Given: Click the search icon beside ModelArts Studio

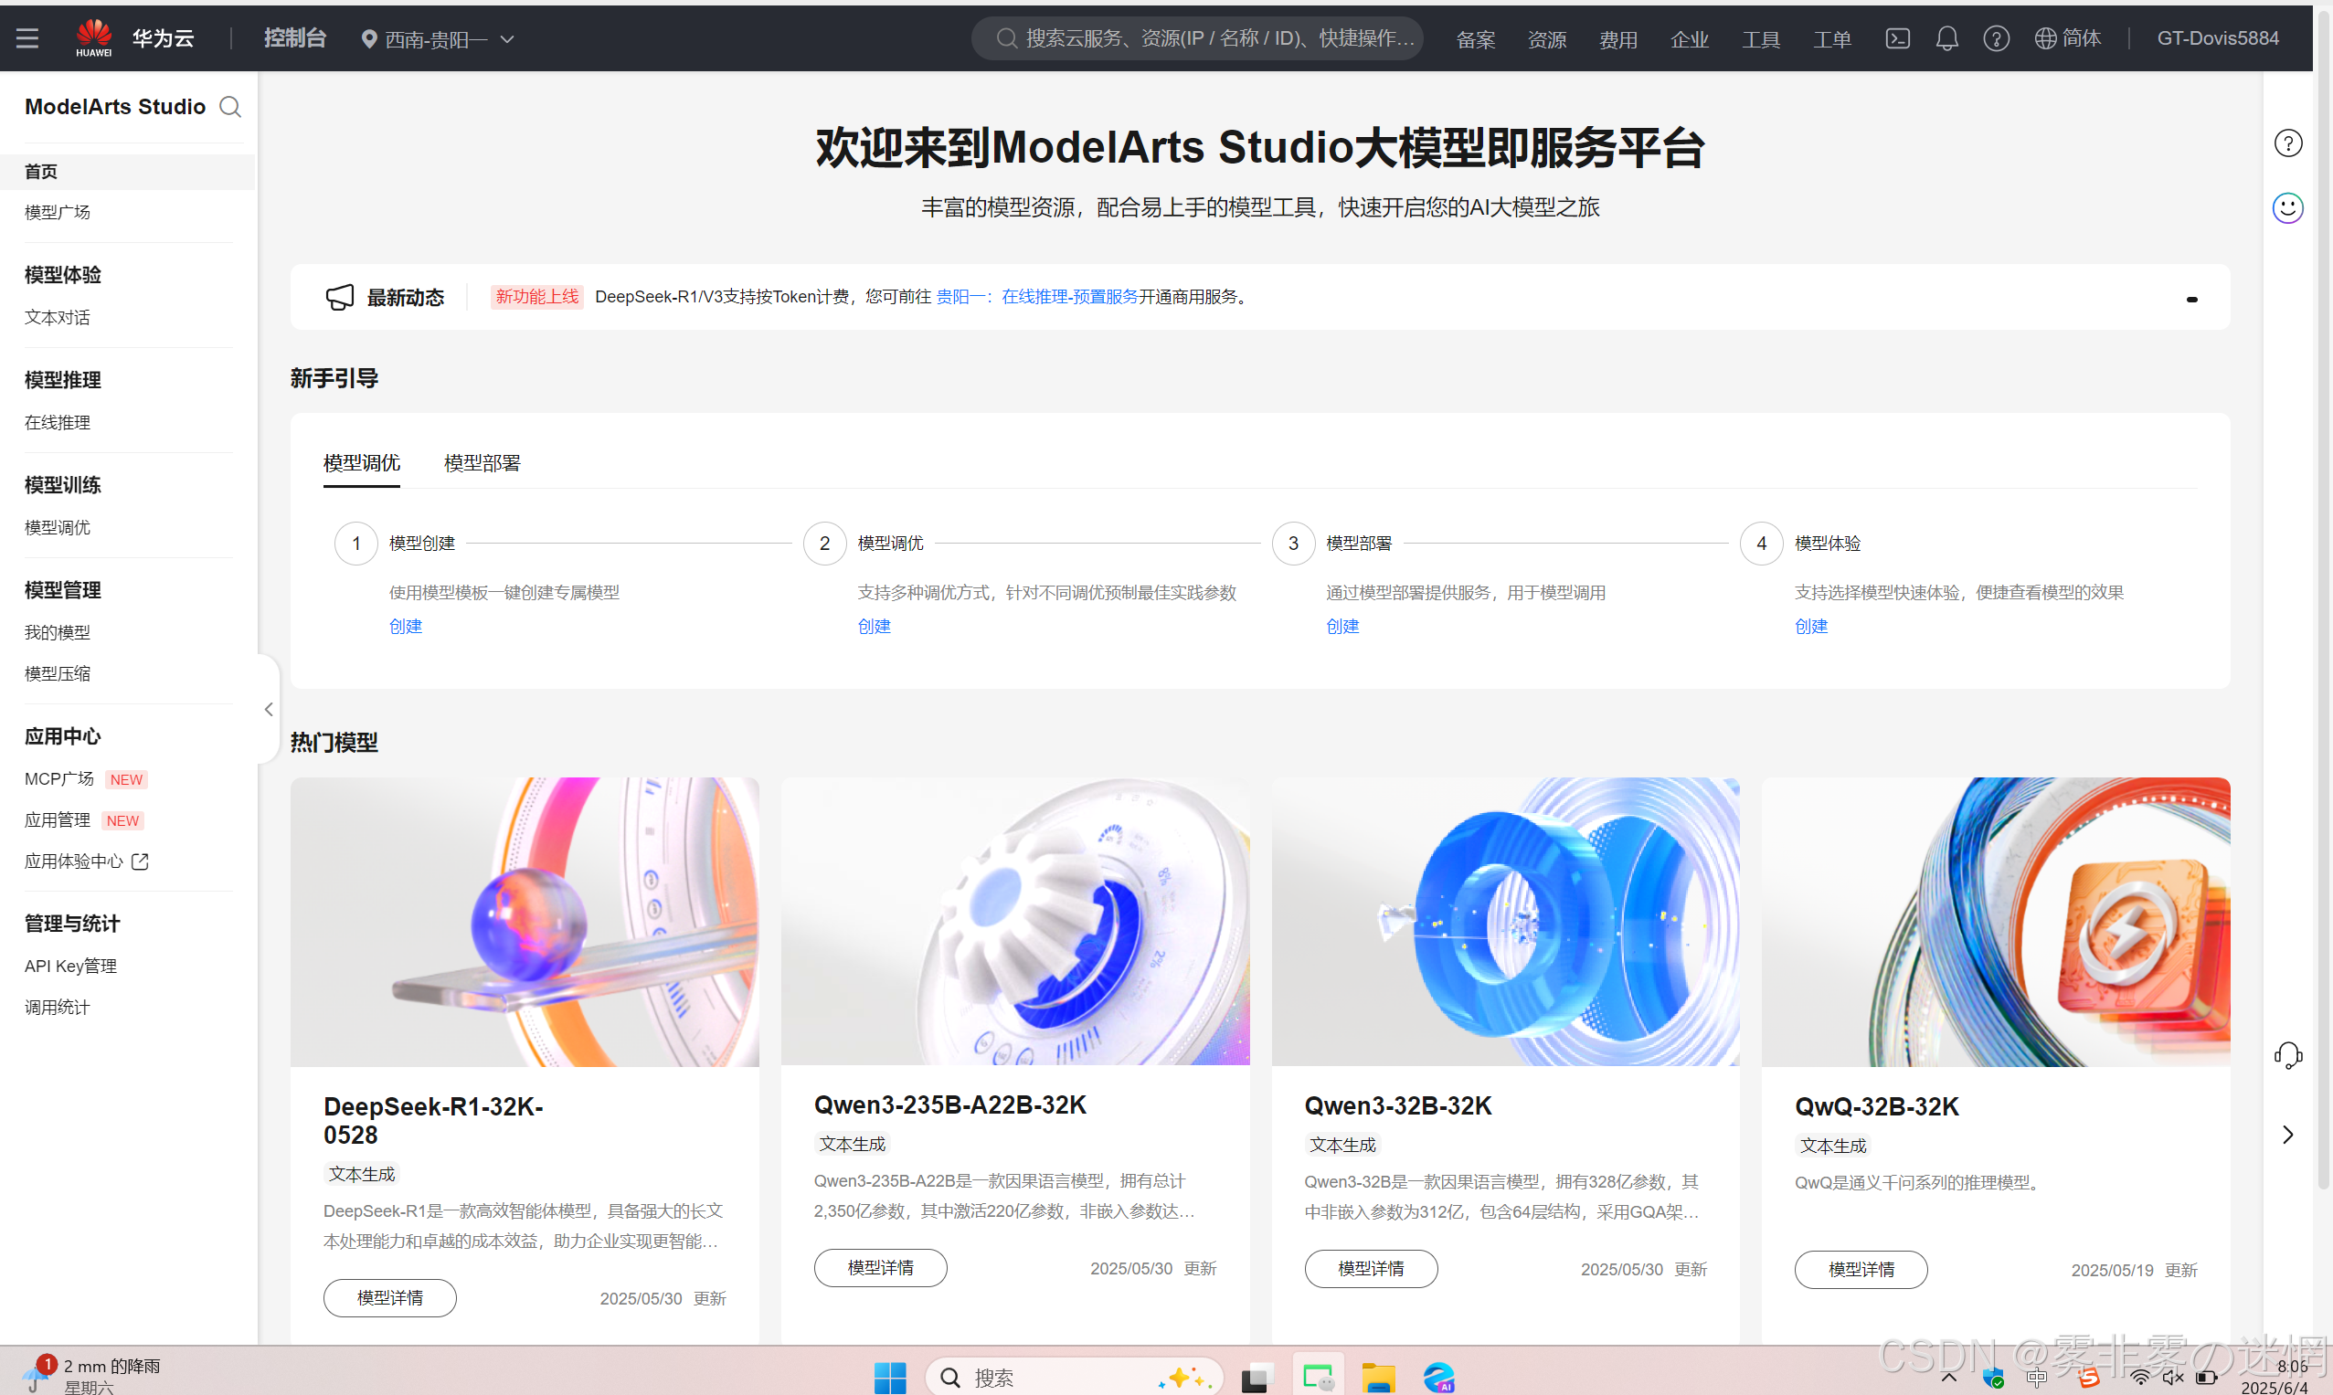Looking at the screenshot, I should (x=230, y=107).
